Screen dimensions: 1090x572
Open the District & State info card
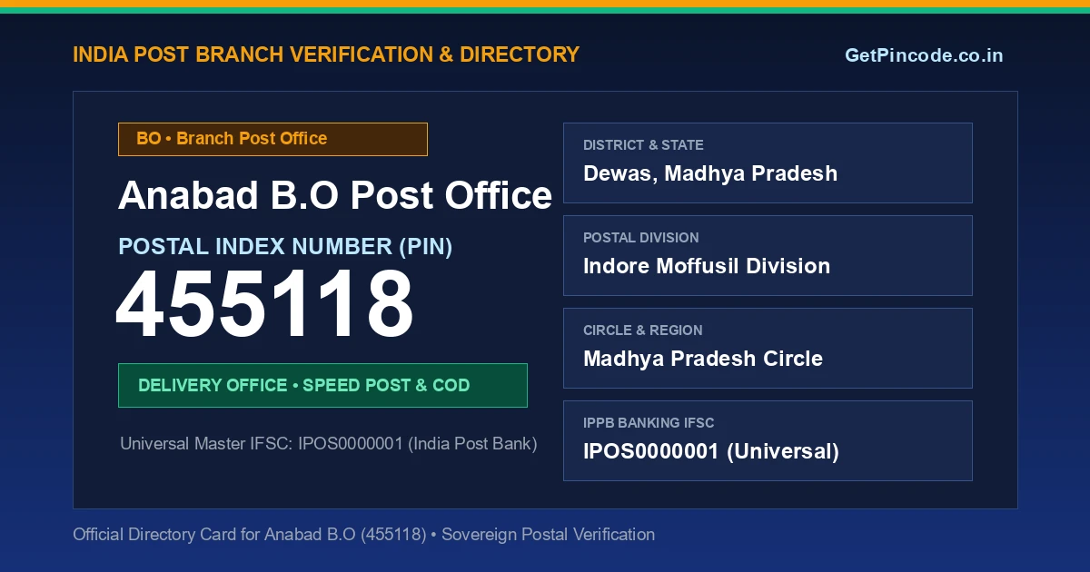pyautogui.click(x=768, y=163)
